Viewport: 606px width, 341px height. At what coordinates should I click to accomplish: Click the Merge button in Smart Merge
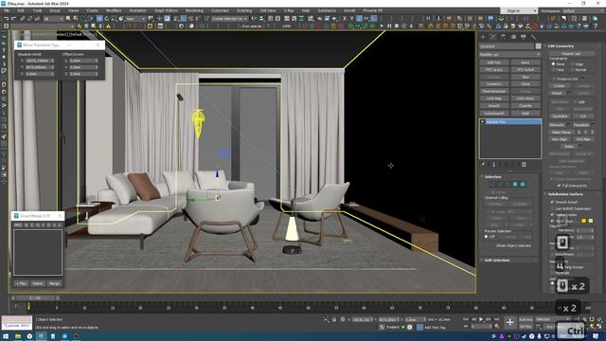coord(54,283)
